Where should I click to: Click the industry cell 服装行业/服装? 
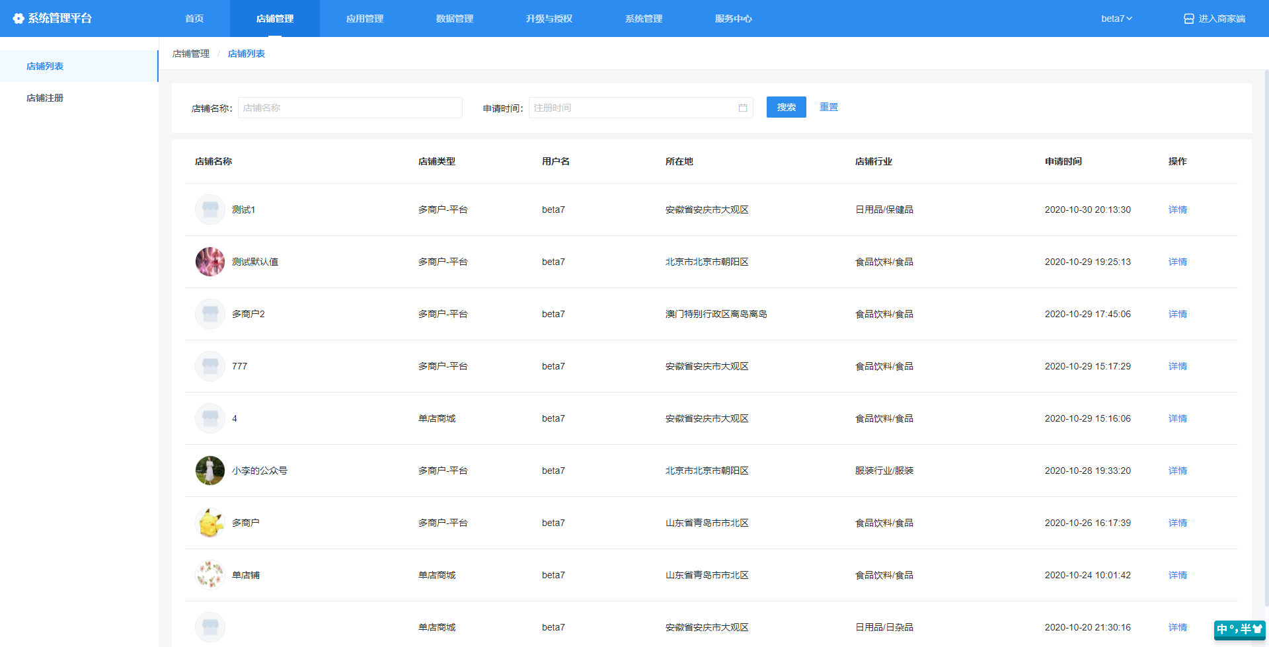[884, 471]
